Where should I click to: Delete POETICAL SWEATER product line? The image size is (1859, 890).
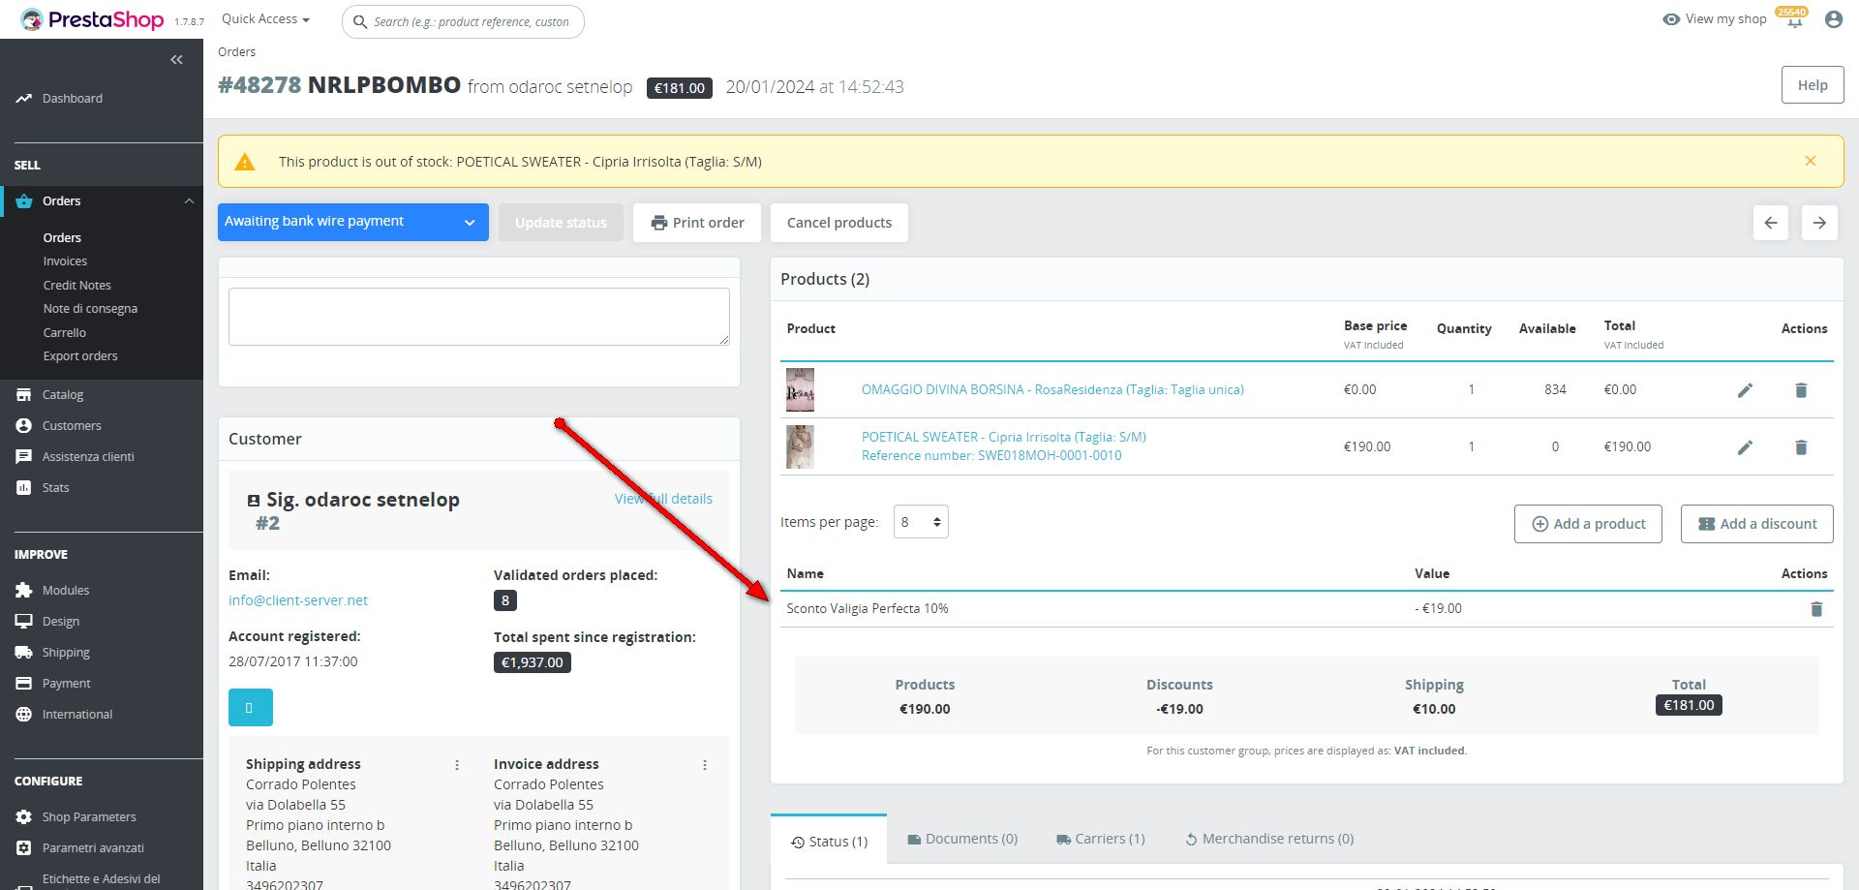click(x=1801, y=447)
